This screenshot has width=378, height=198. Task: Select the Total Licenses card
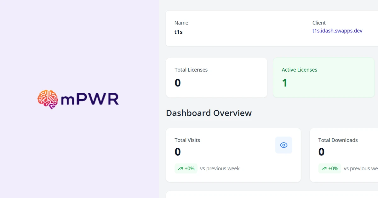[217, 78]
